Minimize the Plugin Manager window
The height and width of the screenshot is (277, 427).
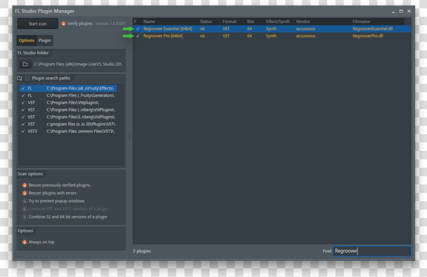pos(393,12)
